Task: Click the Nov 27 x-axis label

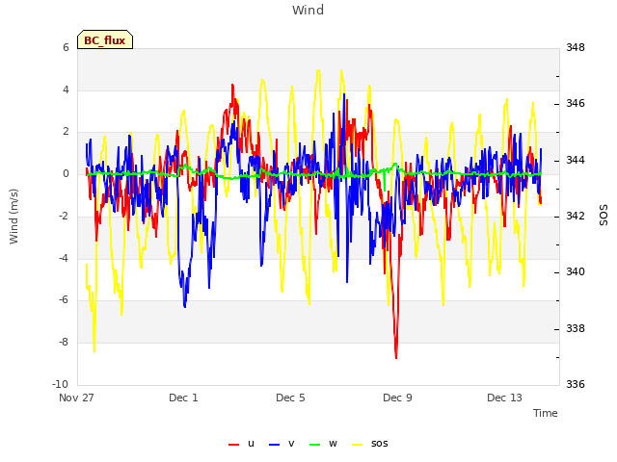Action: pos(76,398)
